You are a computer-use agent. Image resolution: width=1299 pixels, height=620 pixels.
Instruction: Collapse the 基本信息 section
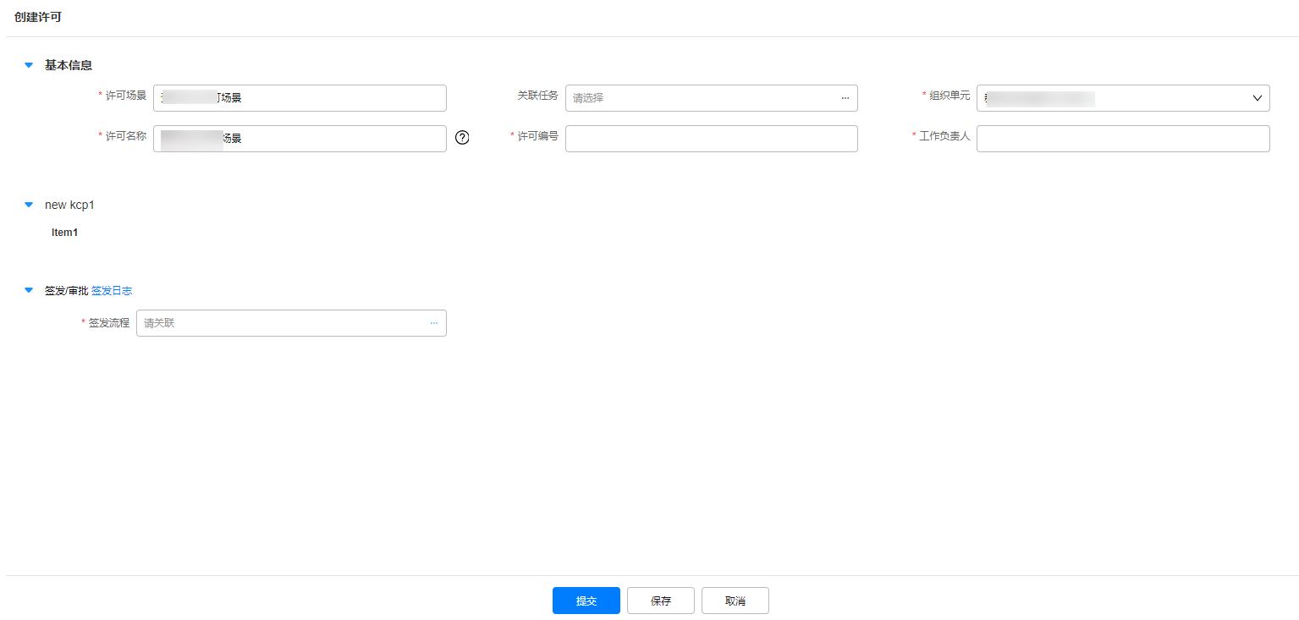point(29,65)
